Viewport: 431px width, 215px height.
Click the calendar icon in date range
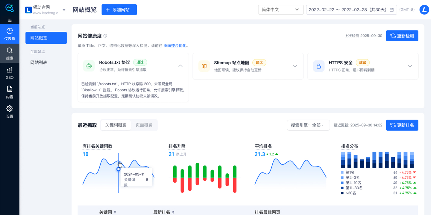(x=391, y=10)
